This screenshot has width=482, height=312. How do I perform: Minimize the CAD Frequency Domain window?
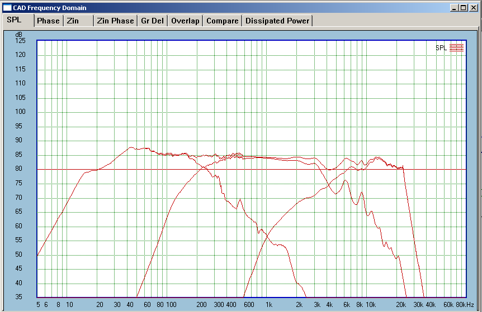(453, 8)
